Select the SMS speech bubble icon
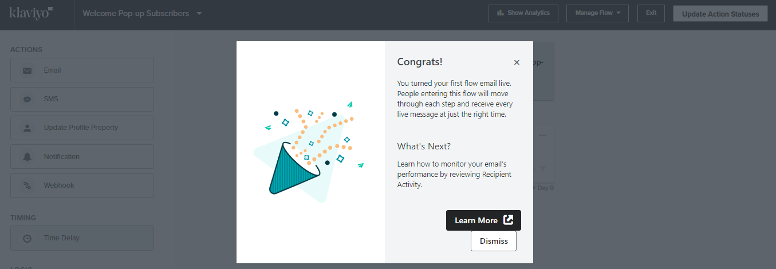This screenshot has height=269, width=776. click(x=27, y=100)
